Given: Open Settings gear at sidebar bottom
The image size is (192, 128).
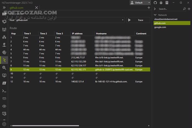Looking at the screenshot, I should (x=4, y=124).
